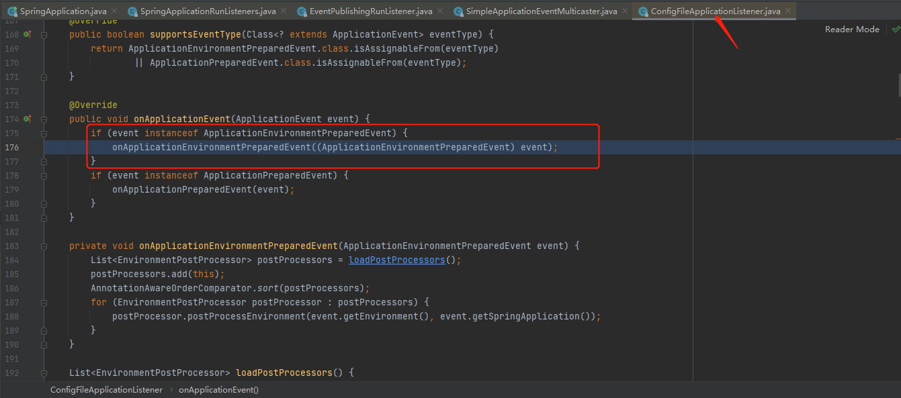Switch to SpringApplicationRunListeners.java tab

pyautogui.click(x=208, y=11)
